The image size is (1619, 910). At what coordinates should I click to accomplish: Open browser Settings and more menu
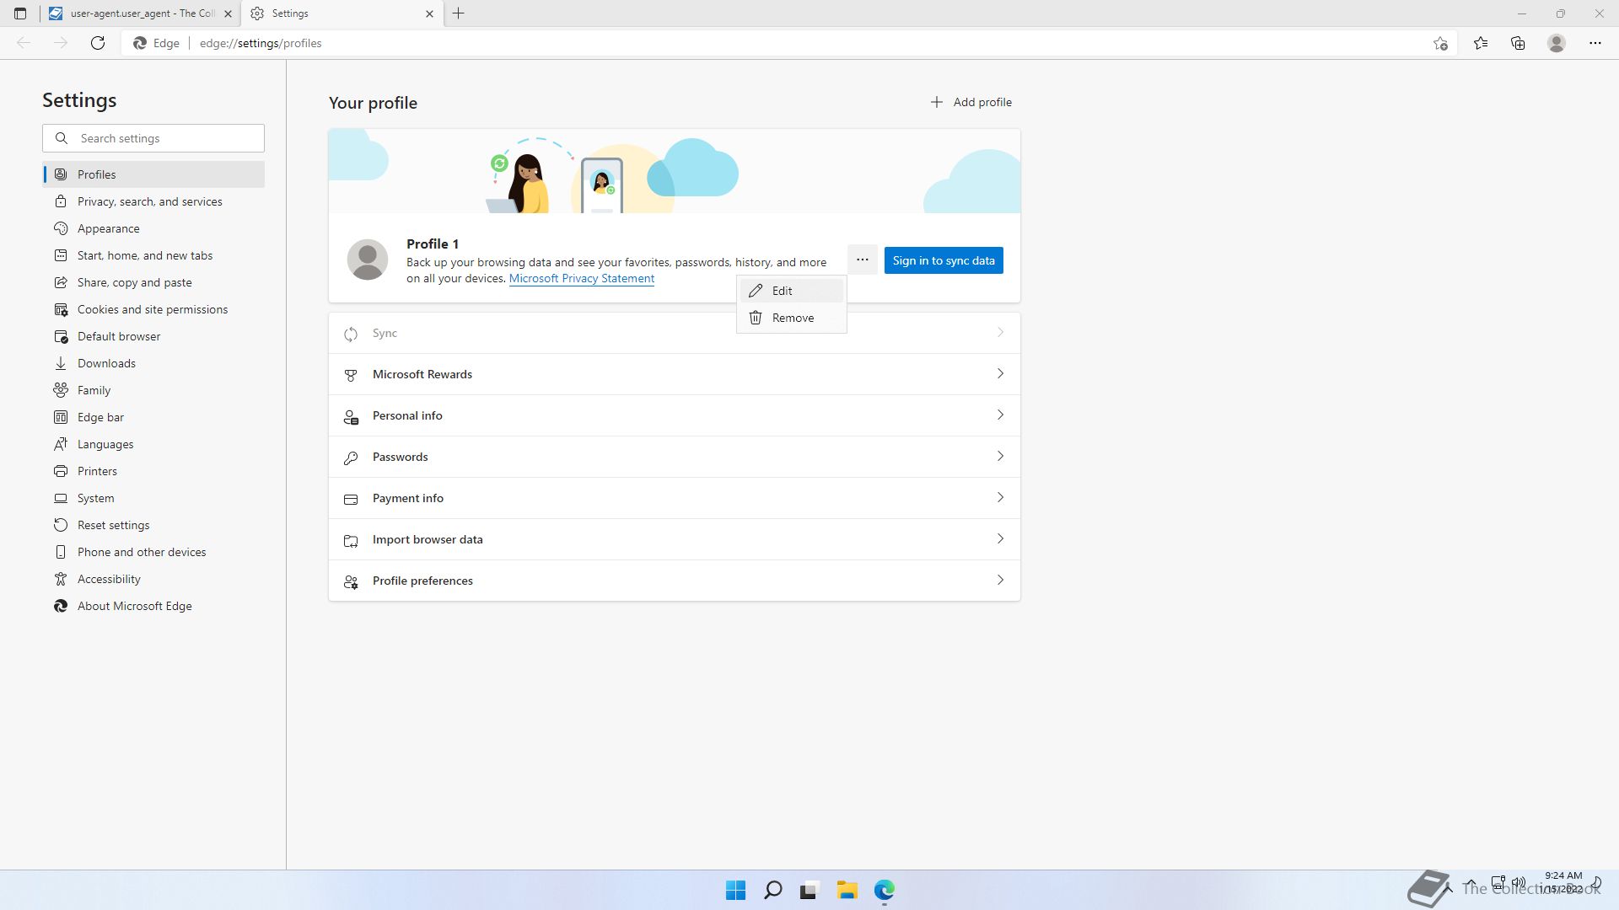(1595, 43)
